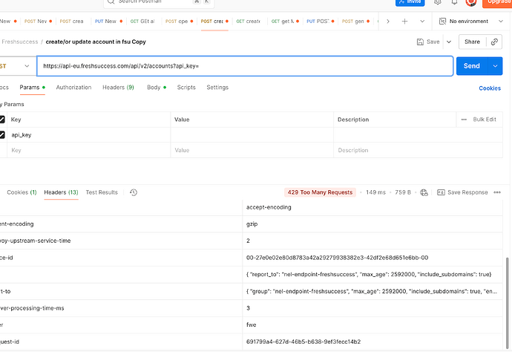Expand the No environment selector
Viewport: 512px width, 352px height.
(x=501, y=22)
